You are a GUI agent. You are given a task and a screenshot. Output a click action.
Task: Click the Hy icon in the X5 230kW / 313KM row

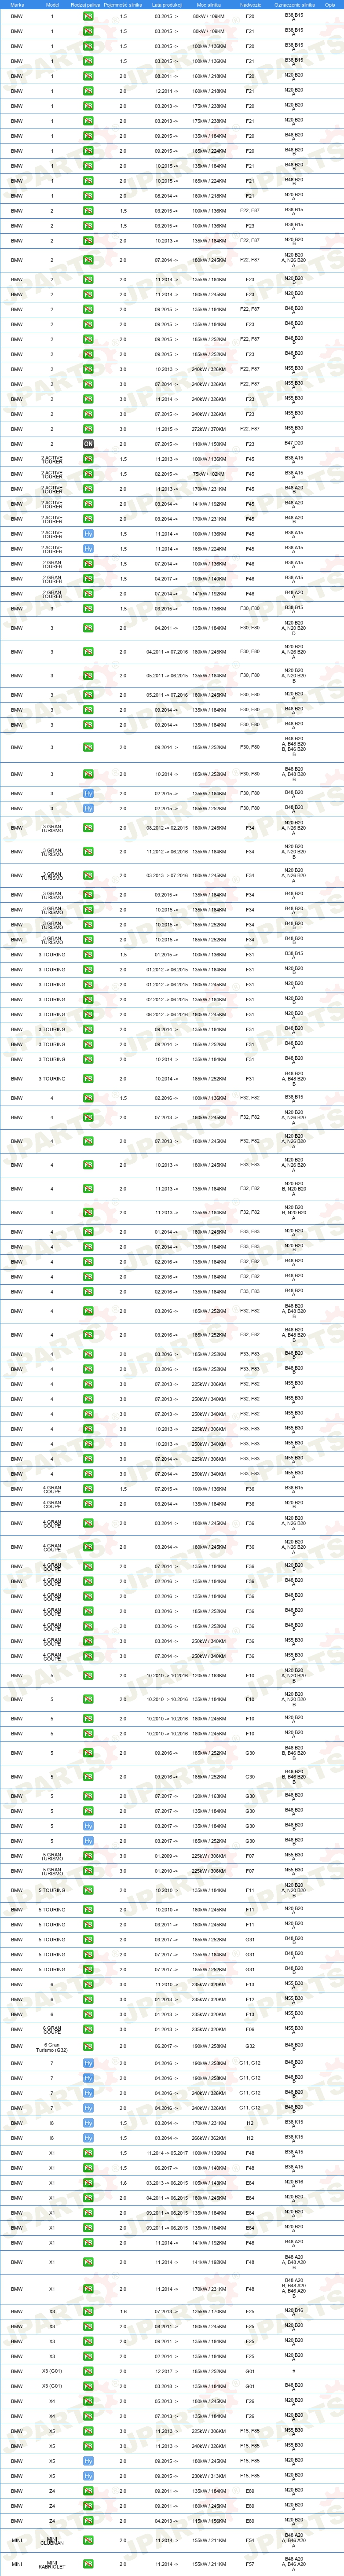tap(88, 2476)
